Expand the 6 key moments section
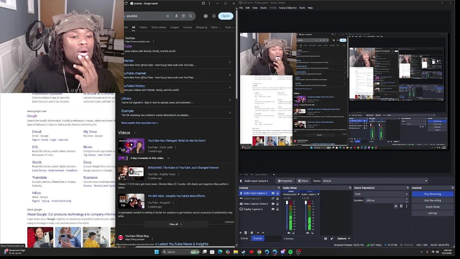Image resolution: width=460 pixels, height=259 pixels. point(168,158)
